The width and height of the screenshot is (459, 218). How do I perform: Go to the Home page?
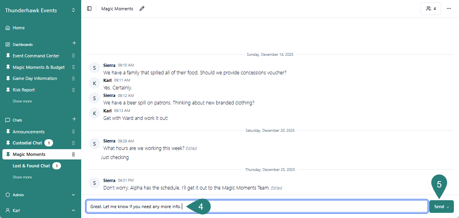tap(19, 28)
